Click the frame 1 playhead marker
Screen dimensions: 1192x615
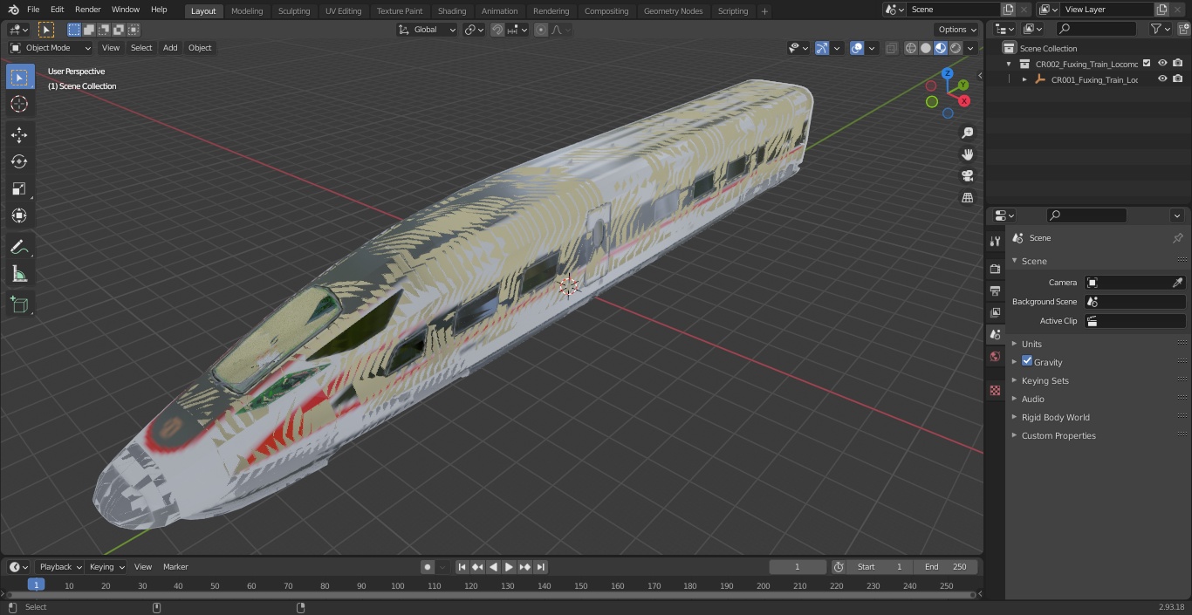(36, 585)
